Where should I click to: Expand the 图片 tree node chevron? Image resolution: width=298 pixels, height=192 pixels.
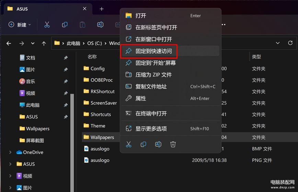point(10,188)
